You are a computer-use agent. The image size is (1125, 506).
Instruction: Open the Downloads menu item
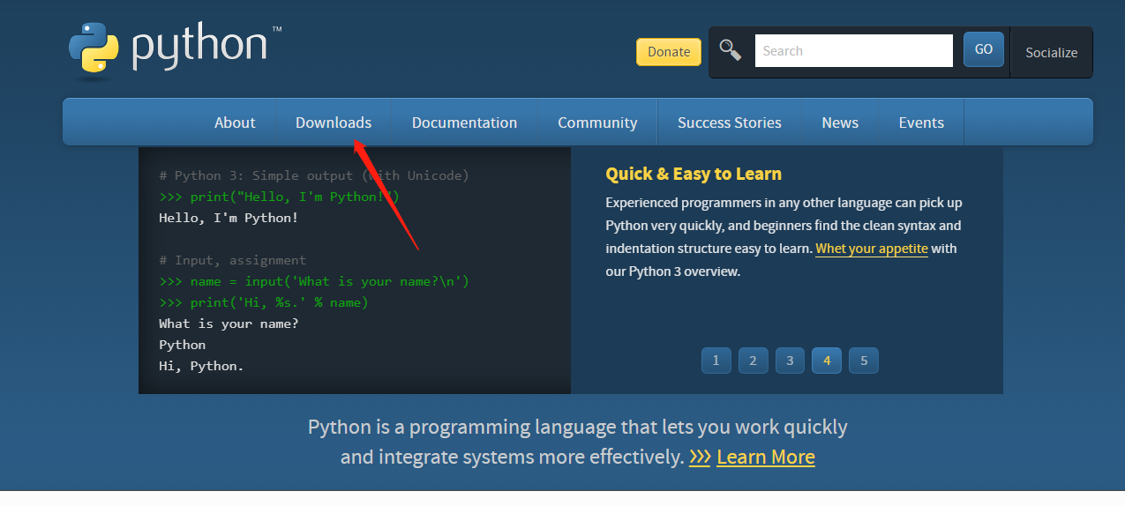tap(334, 123)
